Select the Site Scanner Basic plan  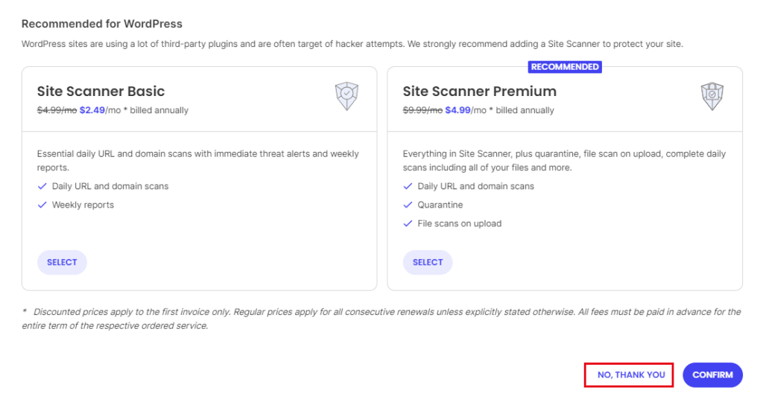[62, 262]
